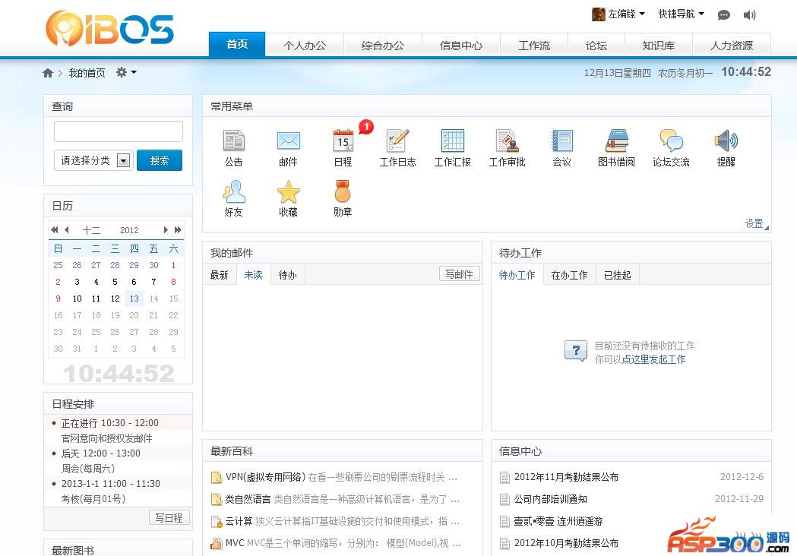Open the 论坛交流 forum chat icon

[671, 141]
